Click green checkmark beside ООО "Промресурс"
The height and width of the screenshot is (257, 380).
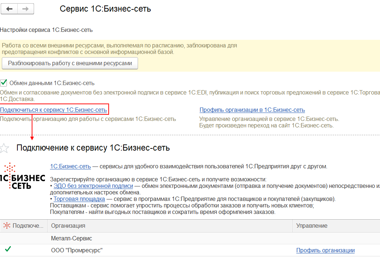point(8,249)
